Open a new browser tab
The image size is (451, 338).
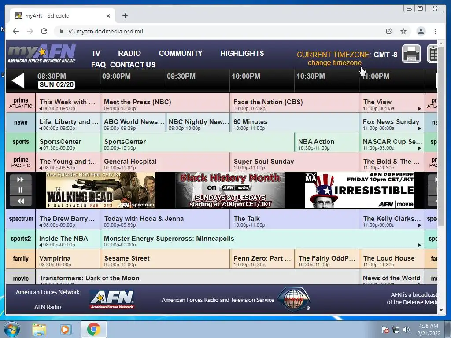pos(125,16)
